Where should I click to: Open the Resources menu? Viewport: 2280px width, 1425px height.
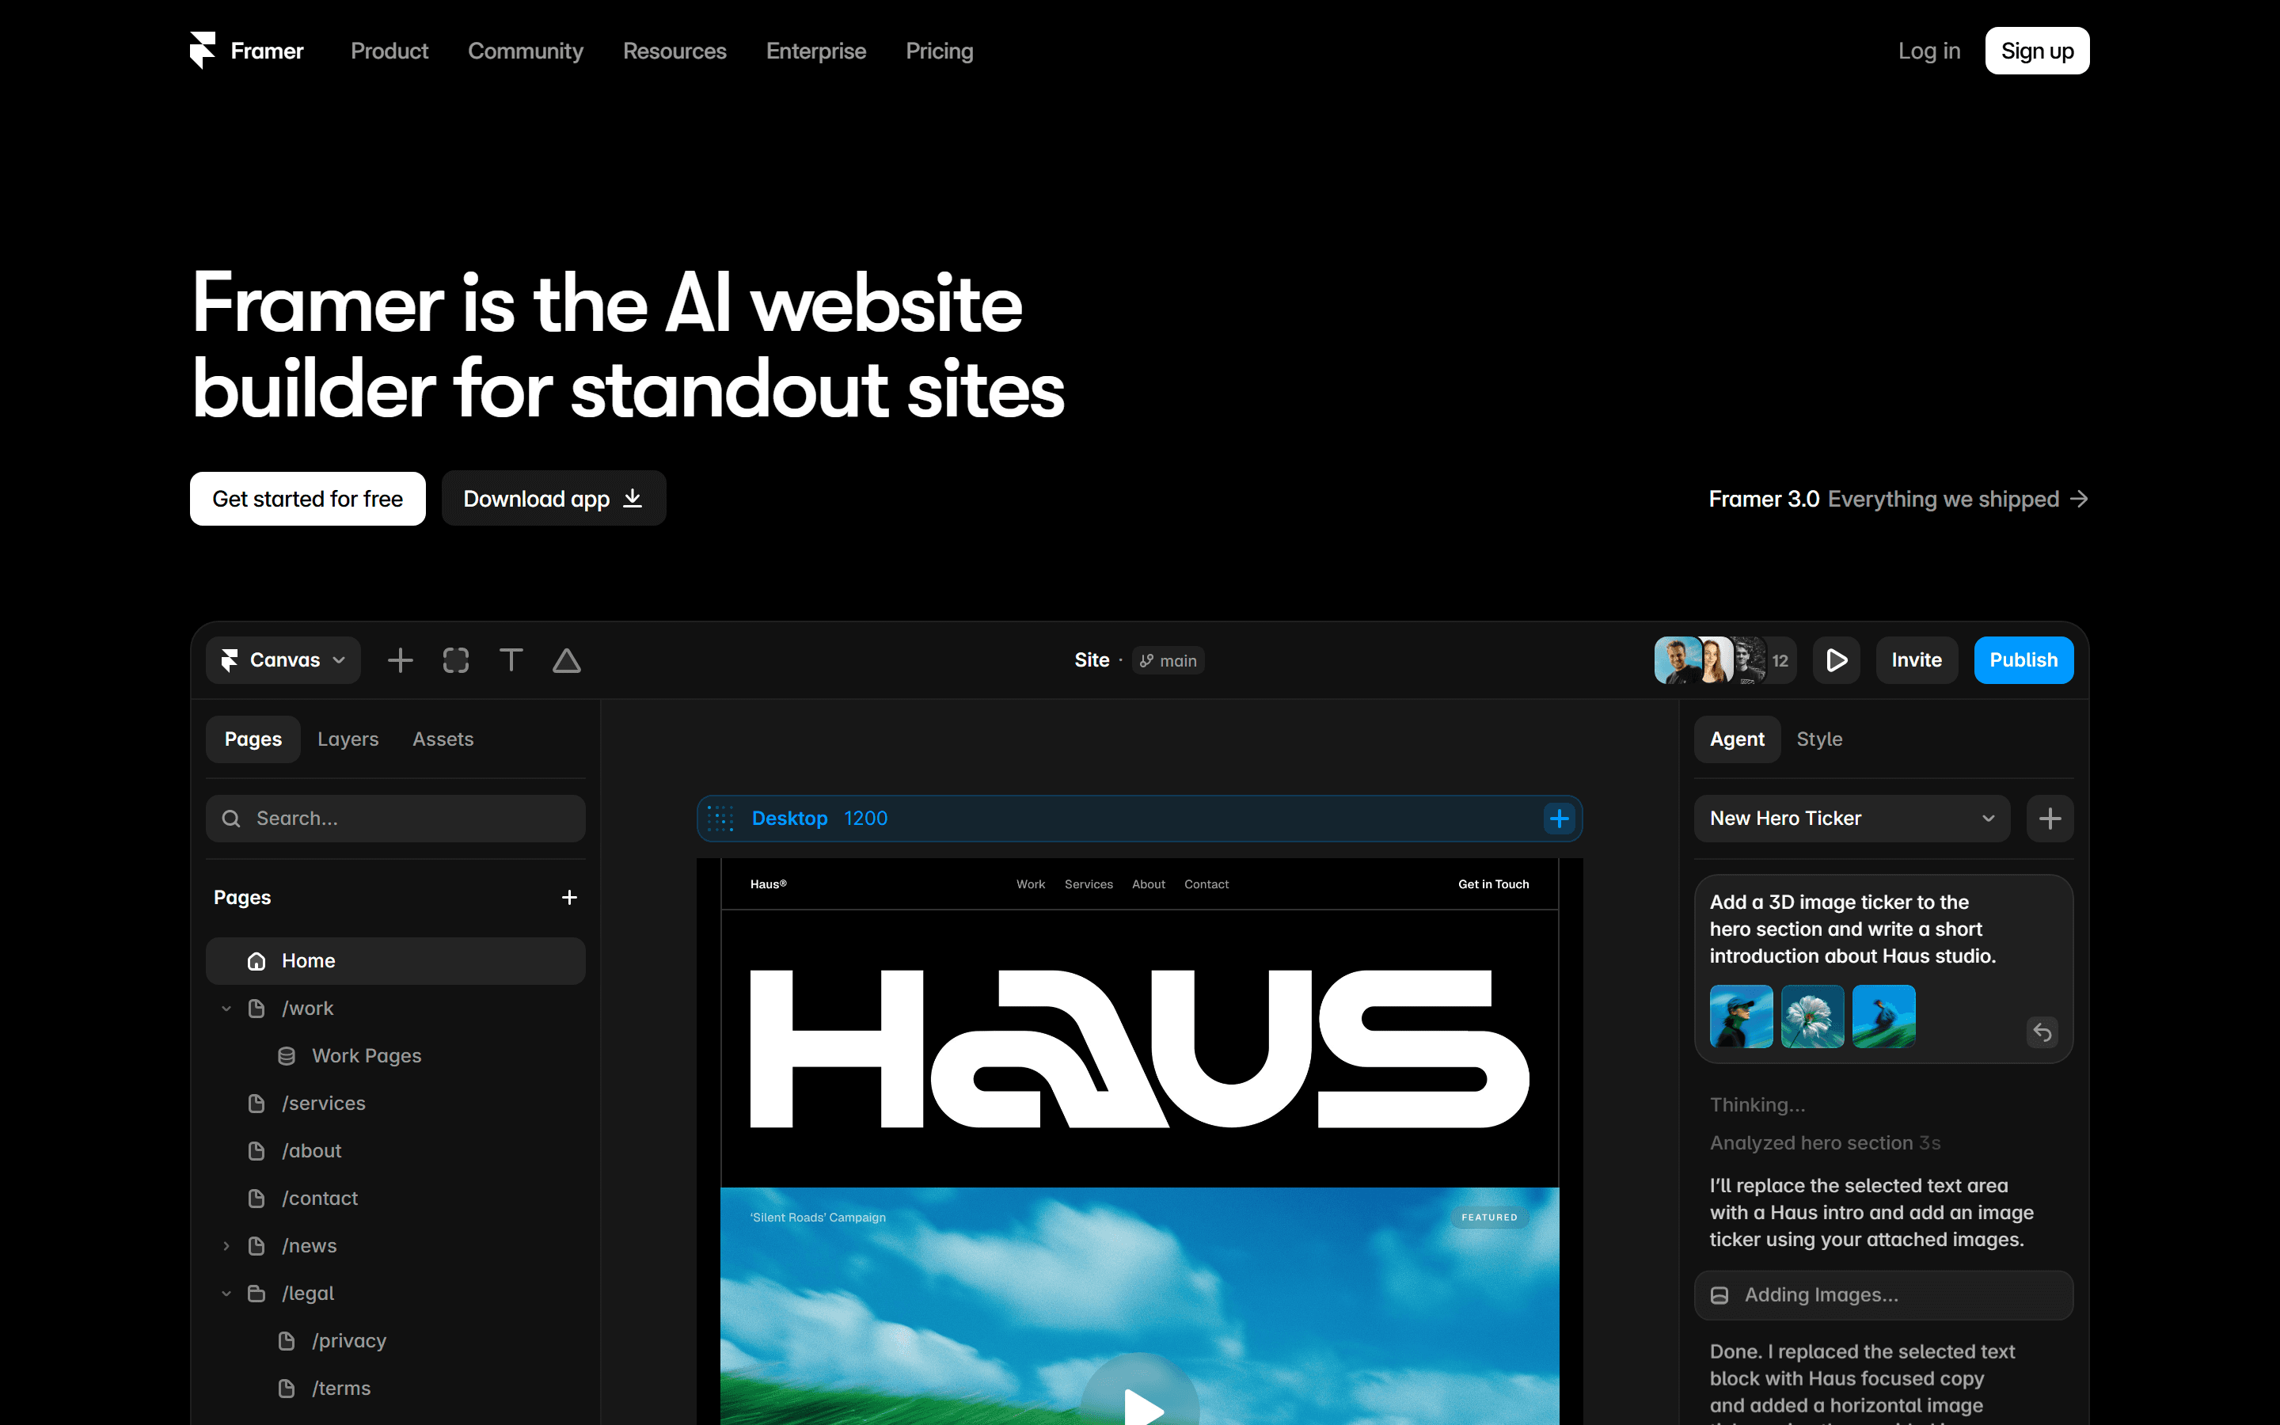click(x=674, y=51)
